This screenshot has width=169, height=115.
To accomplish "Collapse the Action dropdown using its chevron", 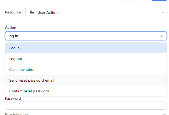I will click(x=161, y=36).
